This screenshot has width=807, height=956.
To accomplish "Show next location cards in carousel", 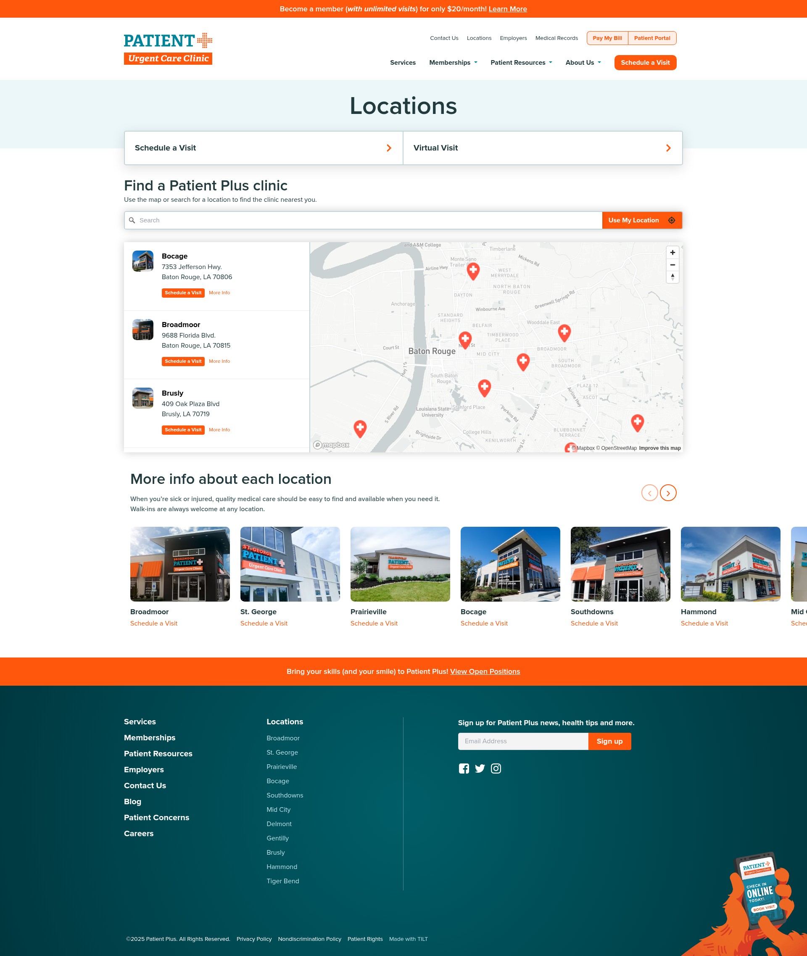I will coord(668,493).
